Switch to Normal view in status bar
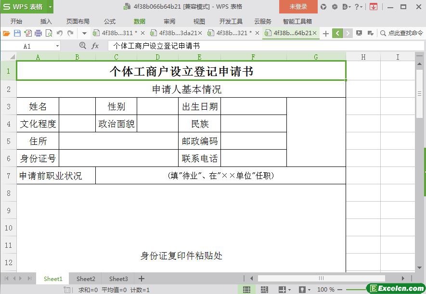This screenshot has width=426, height=294. point(246,290)
